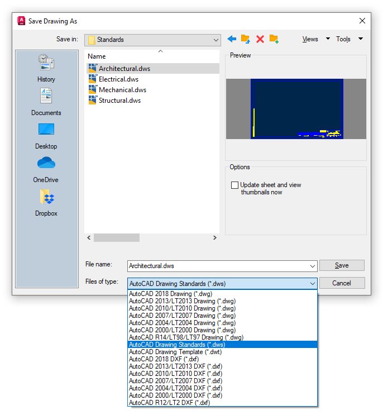Select the Structural.dws file name
The width and height of the screenshot is (383, 415).
(119, 101)
